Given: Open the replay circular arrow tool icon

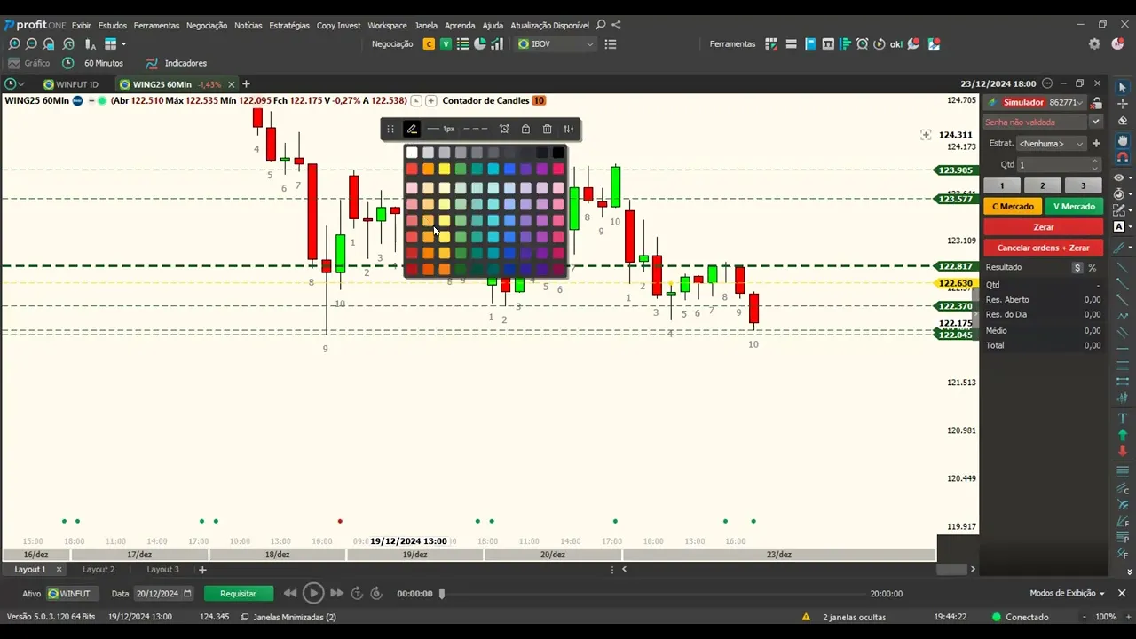Looking at the screenshot, I should (880, 43).
